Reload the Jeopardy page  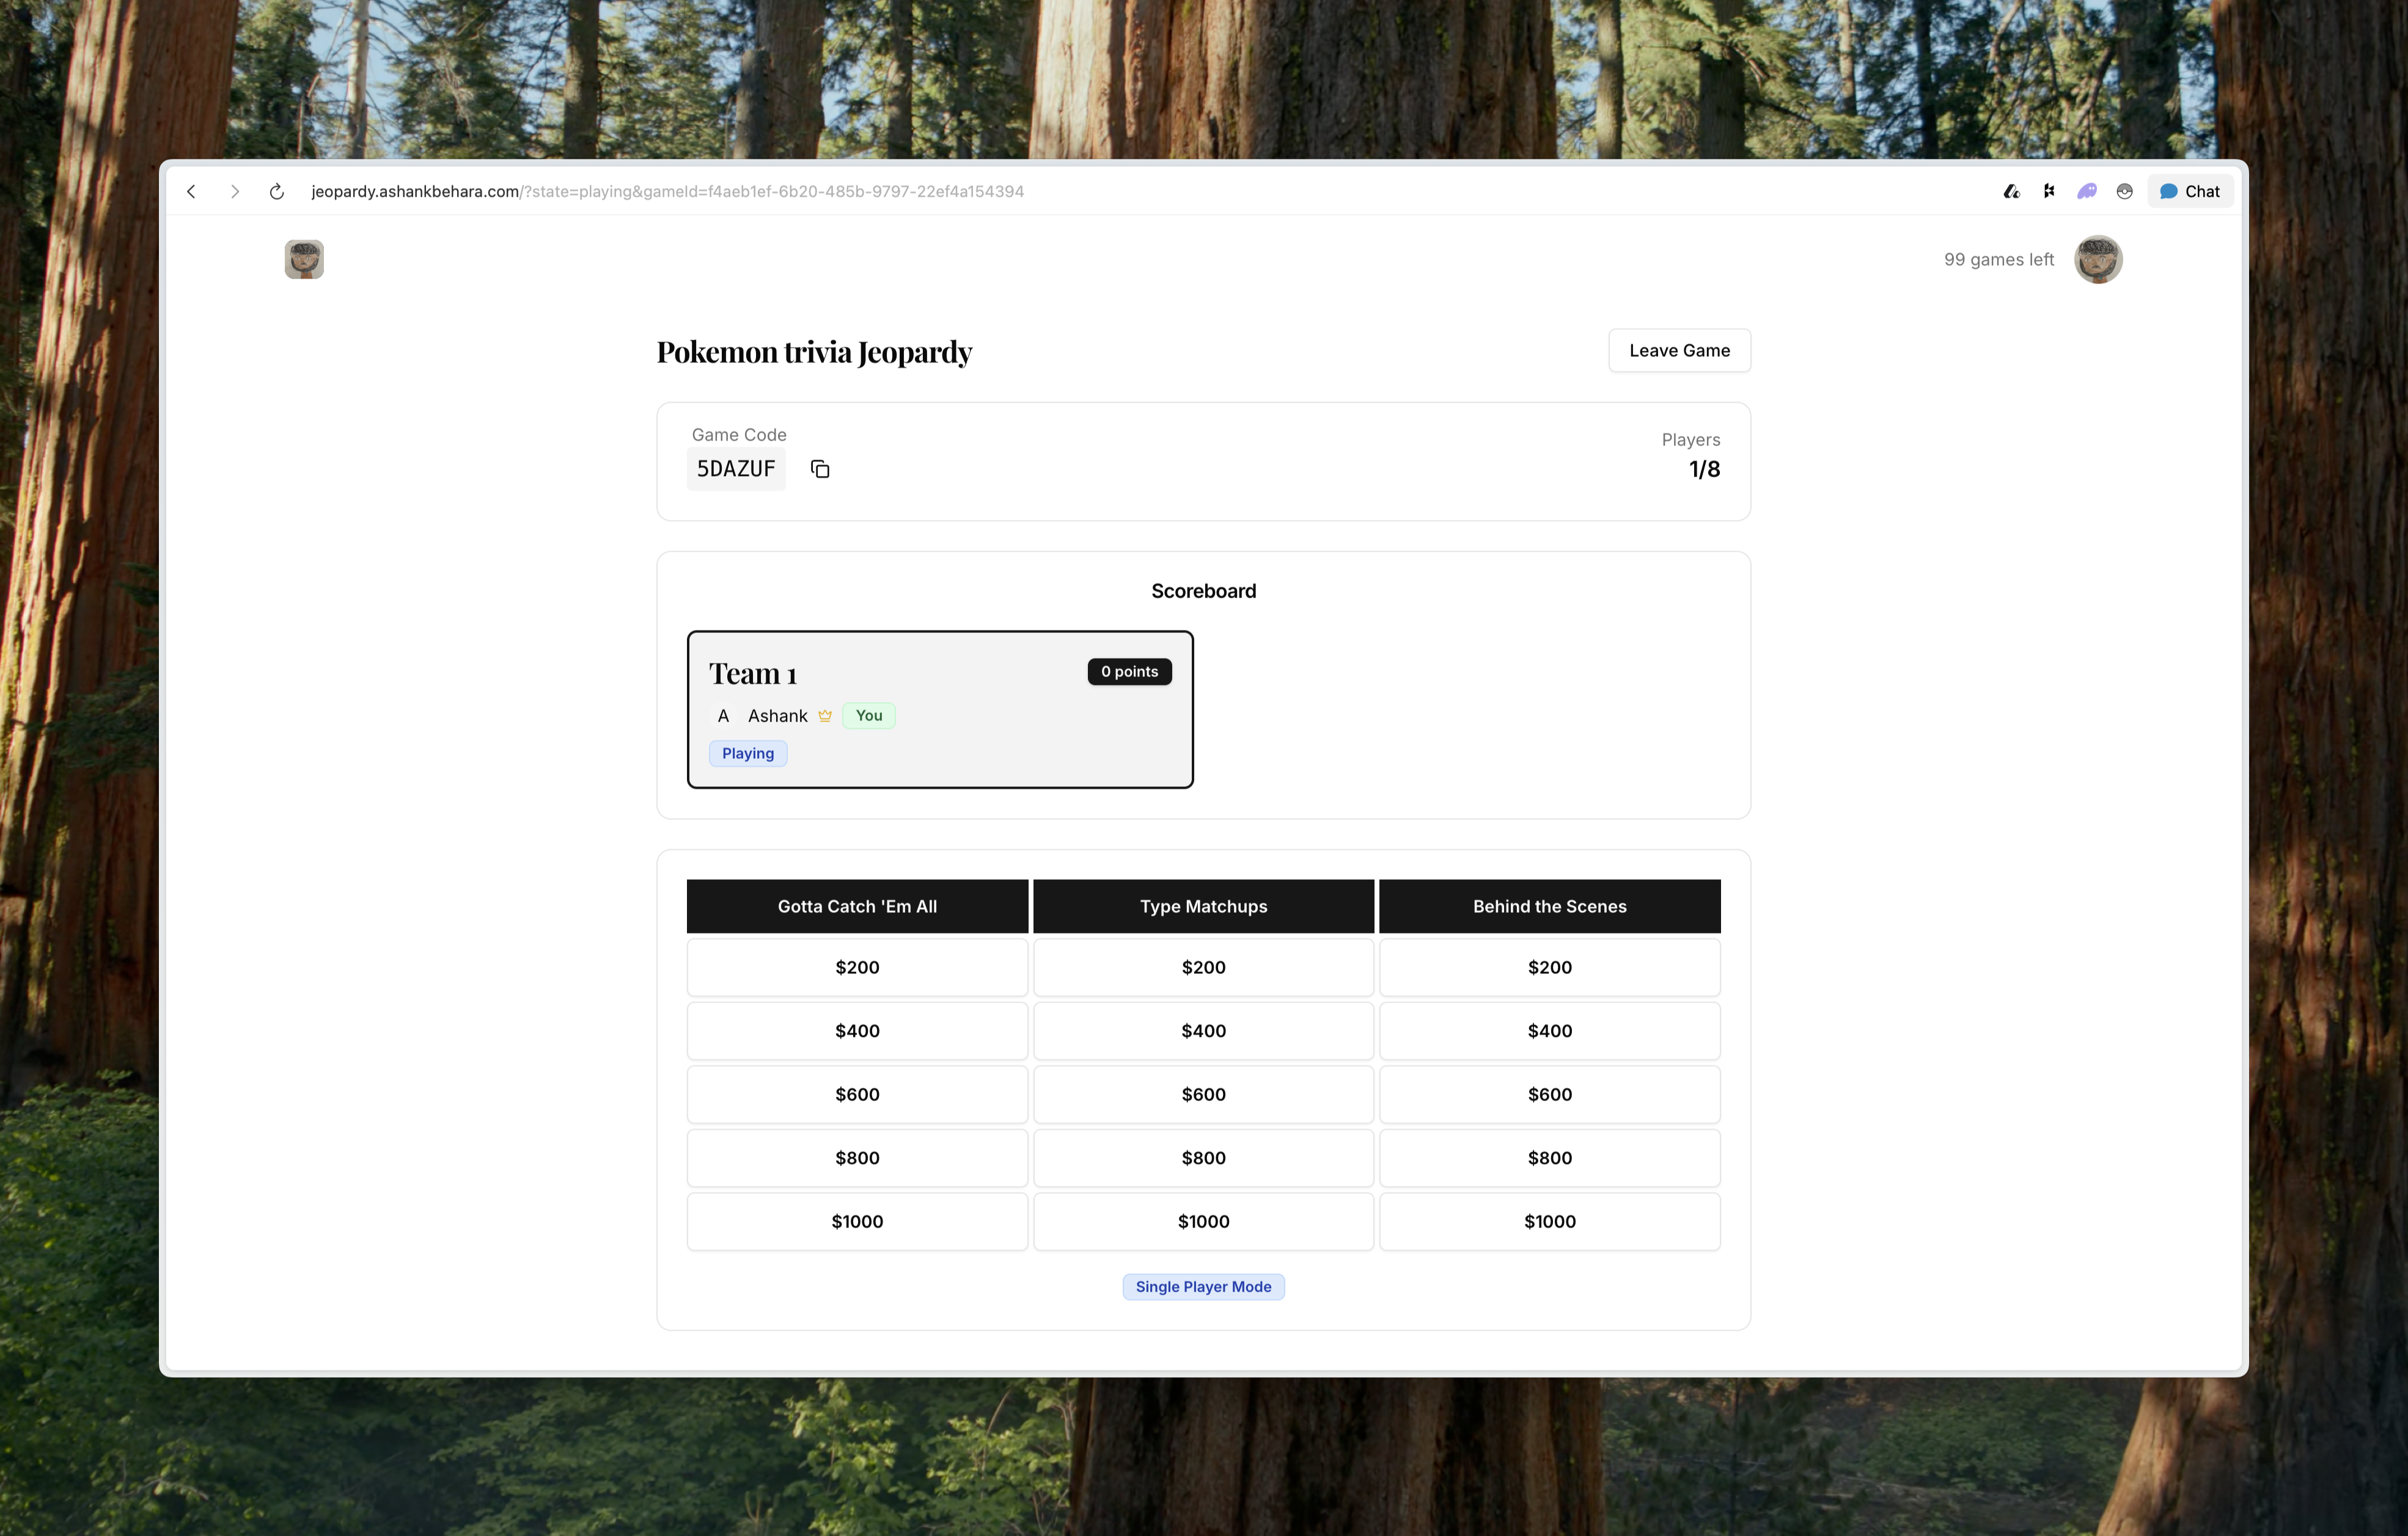click(277, 191)
